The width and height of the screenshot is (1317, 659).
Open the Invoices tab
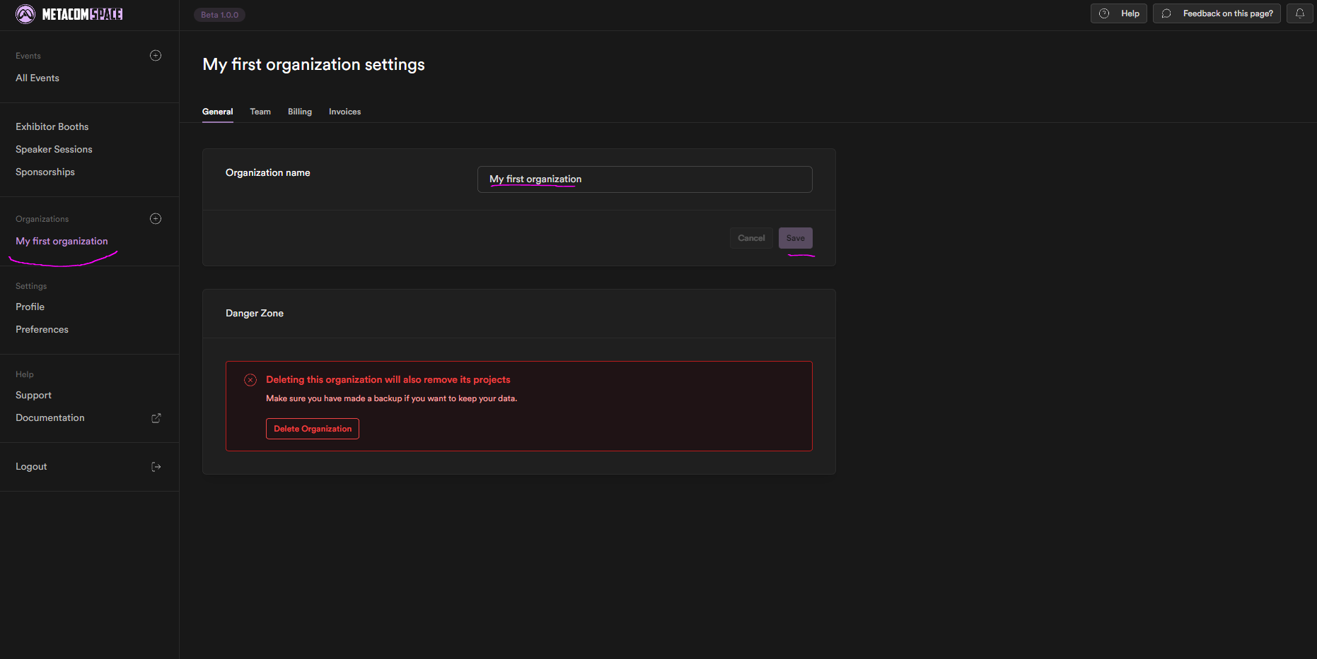[x=344, y=112]
